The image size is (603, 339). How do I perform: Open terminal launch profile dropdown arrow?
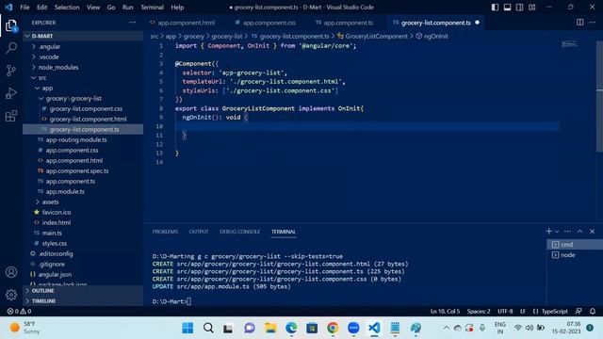[x=557, y=232]
